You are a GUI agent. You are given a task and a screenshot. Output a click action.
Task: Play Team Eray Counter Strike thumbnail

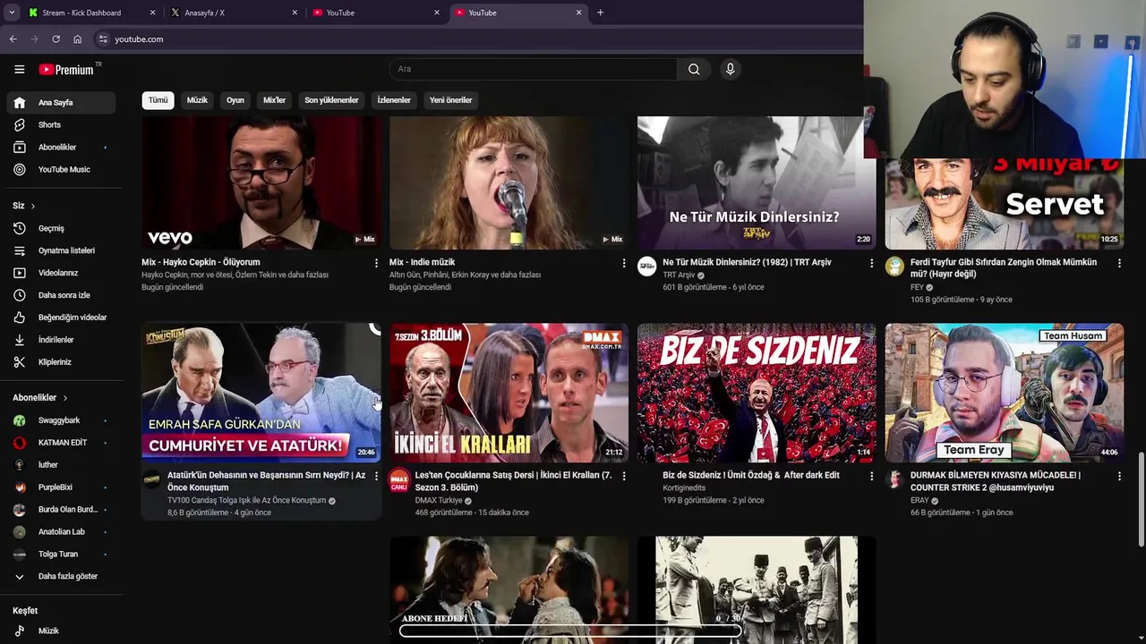(1005, 393)
